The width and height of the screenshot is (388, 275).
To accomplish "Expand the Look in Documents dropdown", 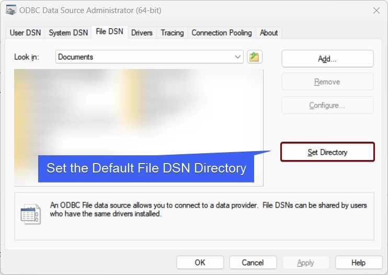I will tap(150, 57).
